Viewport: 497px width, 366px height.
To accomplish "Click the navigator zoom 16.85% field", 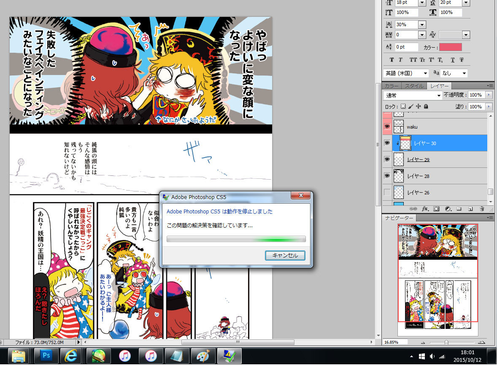I will click(395, 342).
